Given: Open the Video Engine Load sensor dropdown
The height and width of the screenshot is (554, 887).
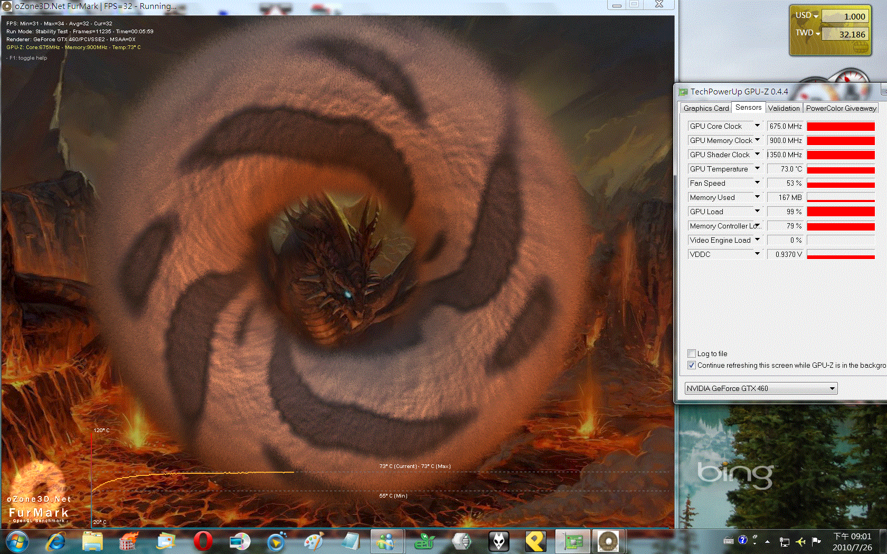Looking at the screenshot, I should [757, 240].
